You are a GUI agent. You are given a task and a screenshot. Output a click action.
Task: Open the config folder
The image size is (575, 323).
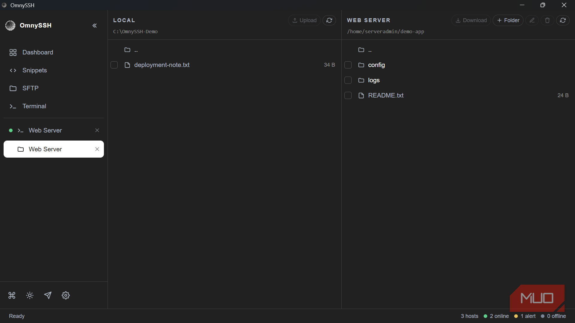pos(376,65)
